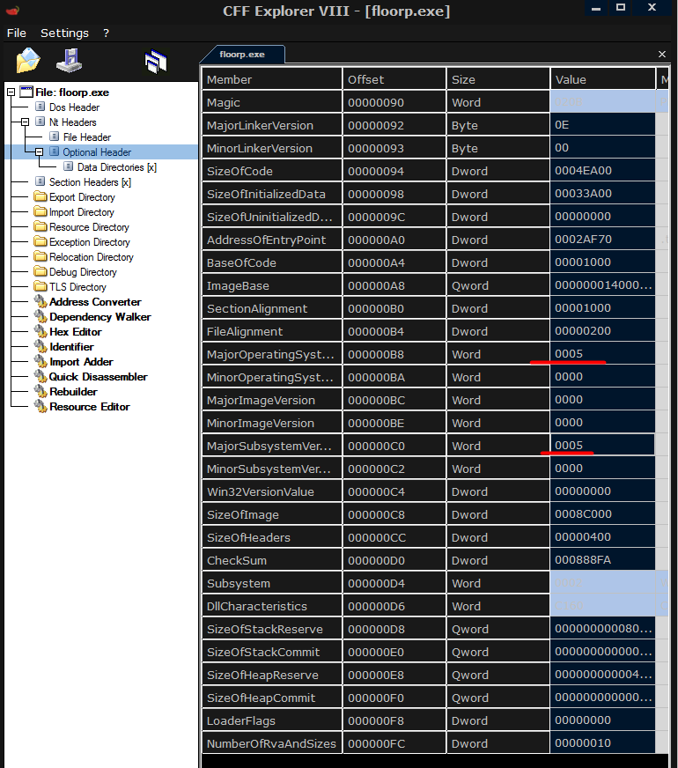Click the NumberOfRvaAndSizes value 00000010
Screen dimensions: 678x768
[x=602, y=743]
